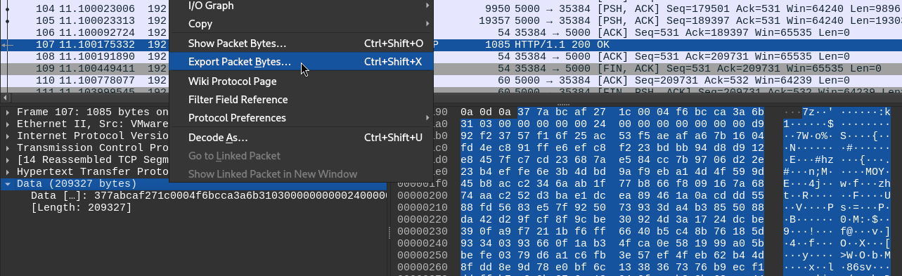This screenshot has height=276, width=902.
Task: Open Protocol Preferences submenu
Action: [x=301, y=118]
